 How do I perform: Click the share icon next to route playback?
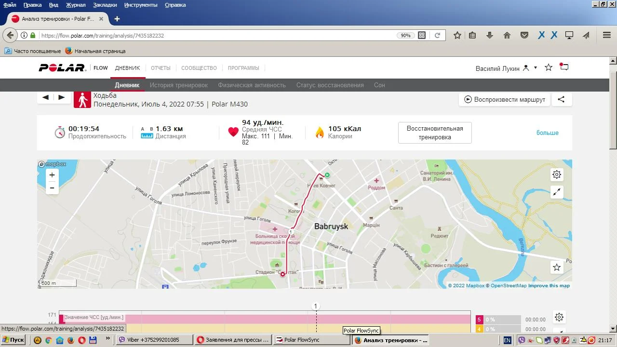[561, 99]
